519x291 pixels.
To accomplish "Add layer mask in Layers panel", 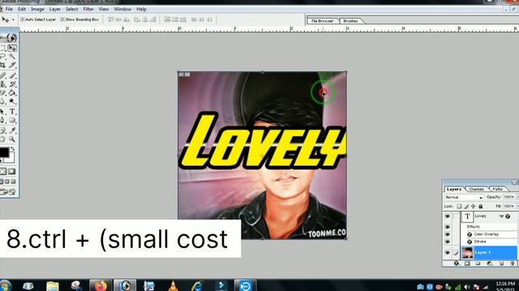I will 467,264.
